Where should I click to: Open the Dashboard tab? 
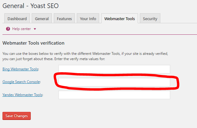pos(17,19)
